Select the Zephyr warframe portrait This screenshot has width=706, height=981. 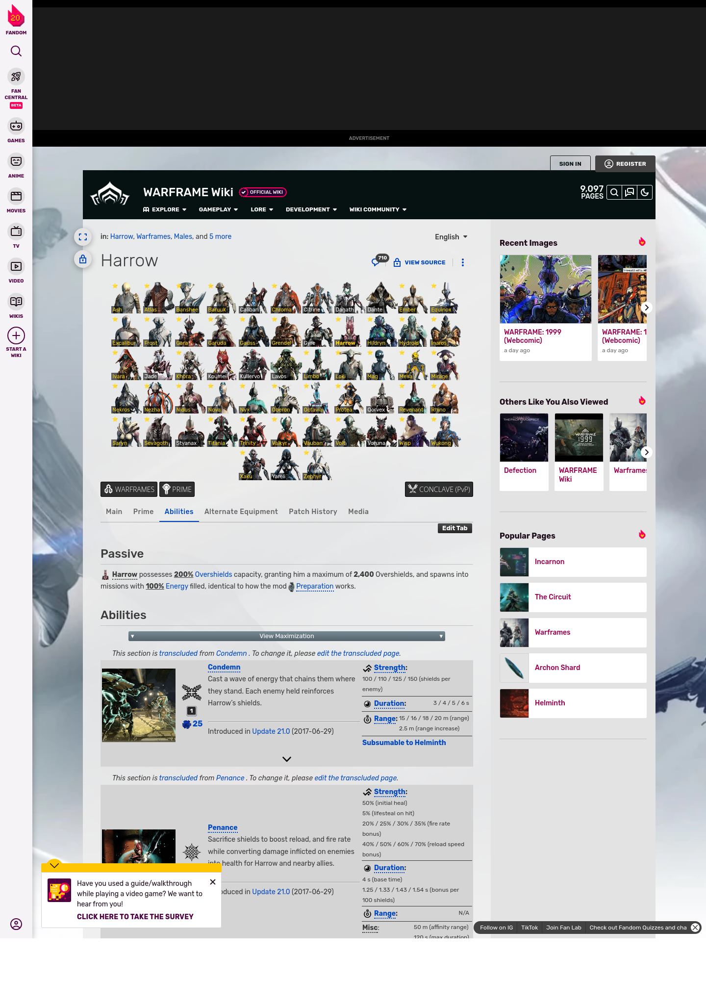pyautogui.click(x=317, y=465)
